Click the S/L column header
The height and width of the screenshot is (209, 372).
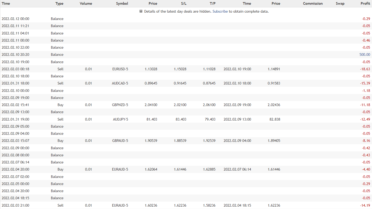(184, 3)
